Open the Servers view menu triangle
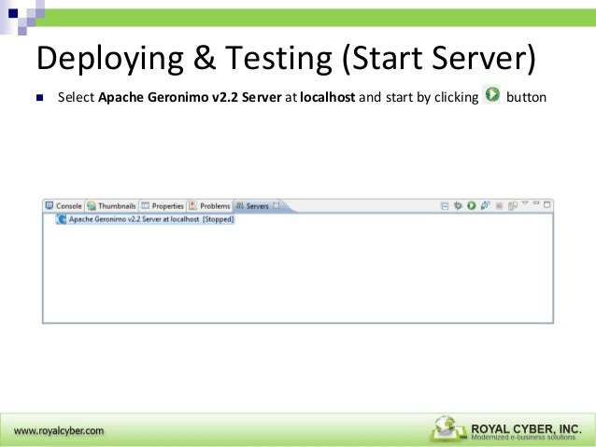 coord(525,203)
